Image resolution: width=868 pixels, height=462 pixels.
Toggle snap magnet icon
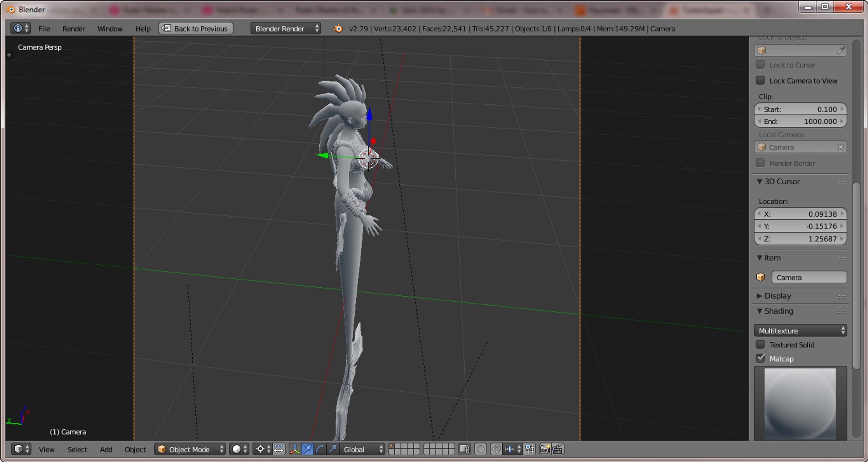tap(496, 449)
